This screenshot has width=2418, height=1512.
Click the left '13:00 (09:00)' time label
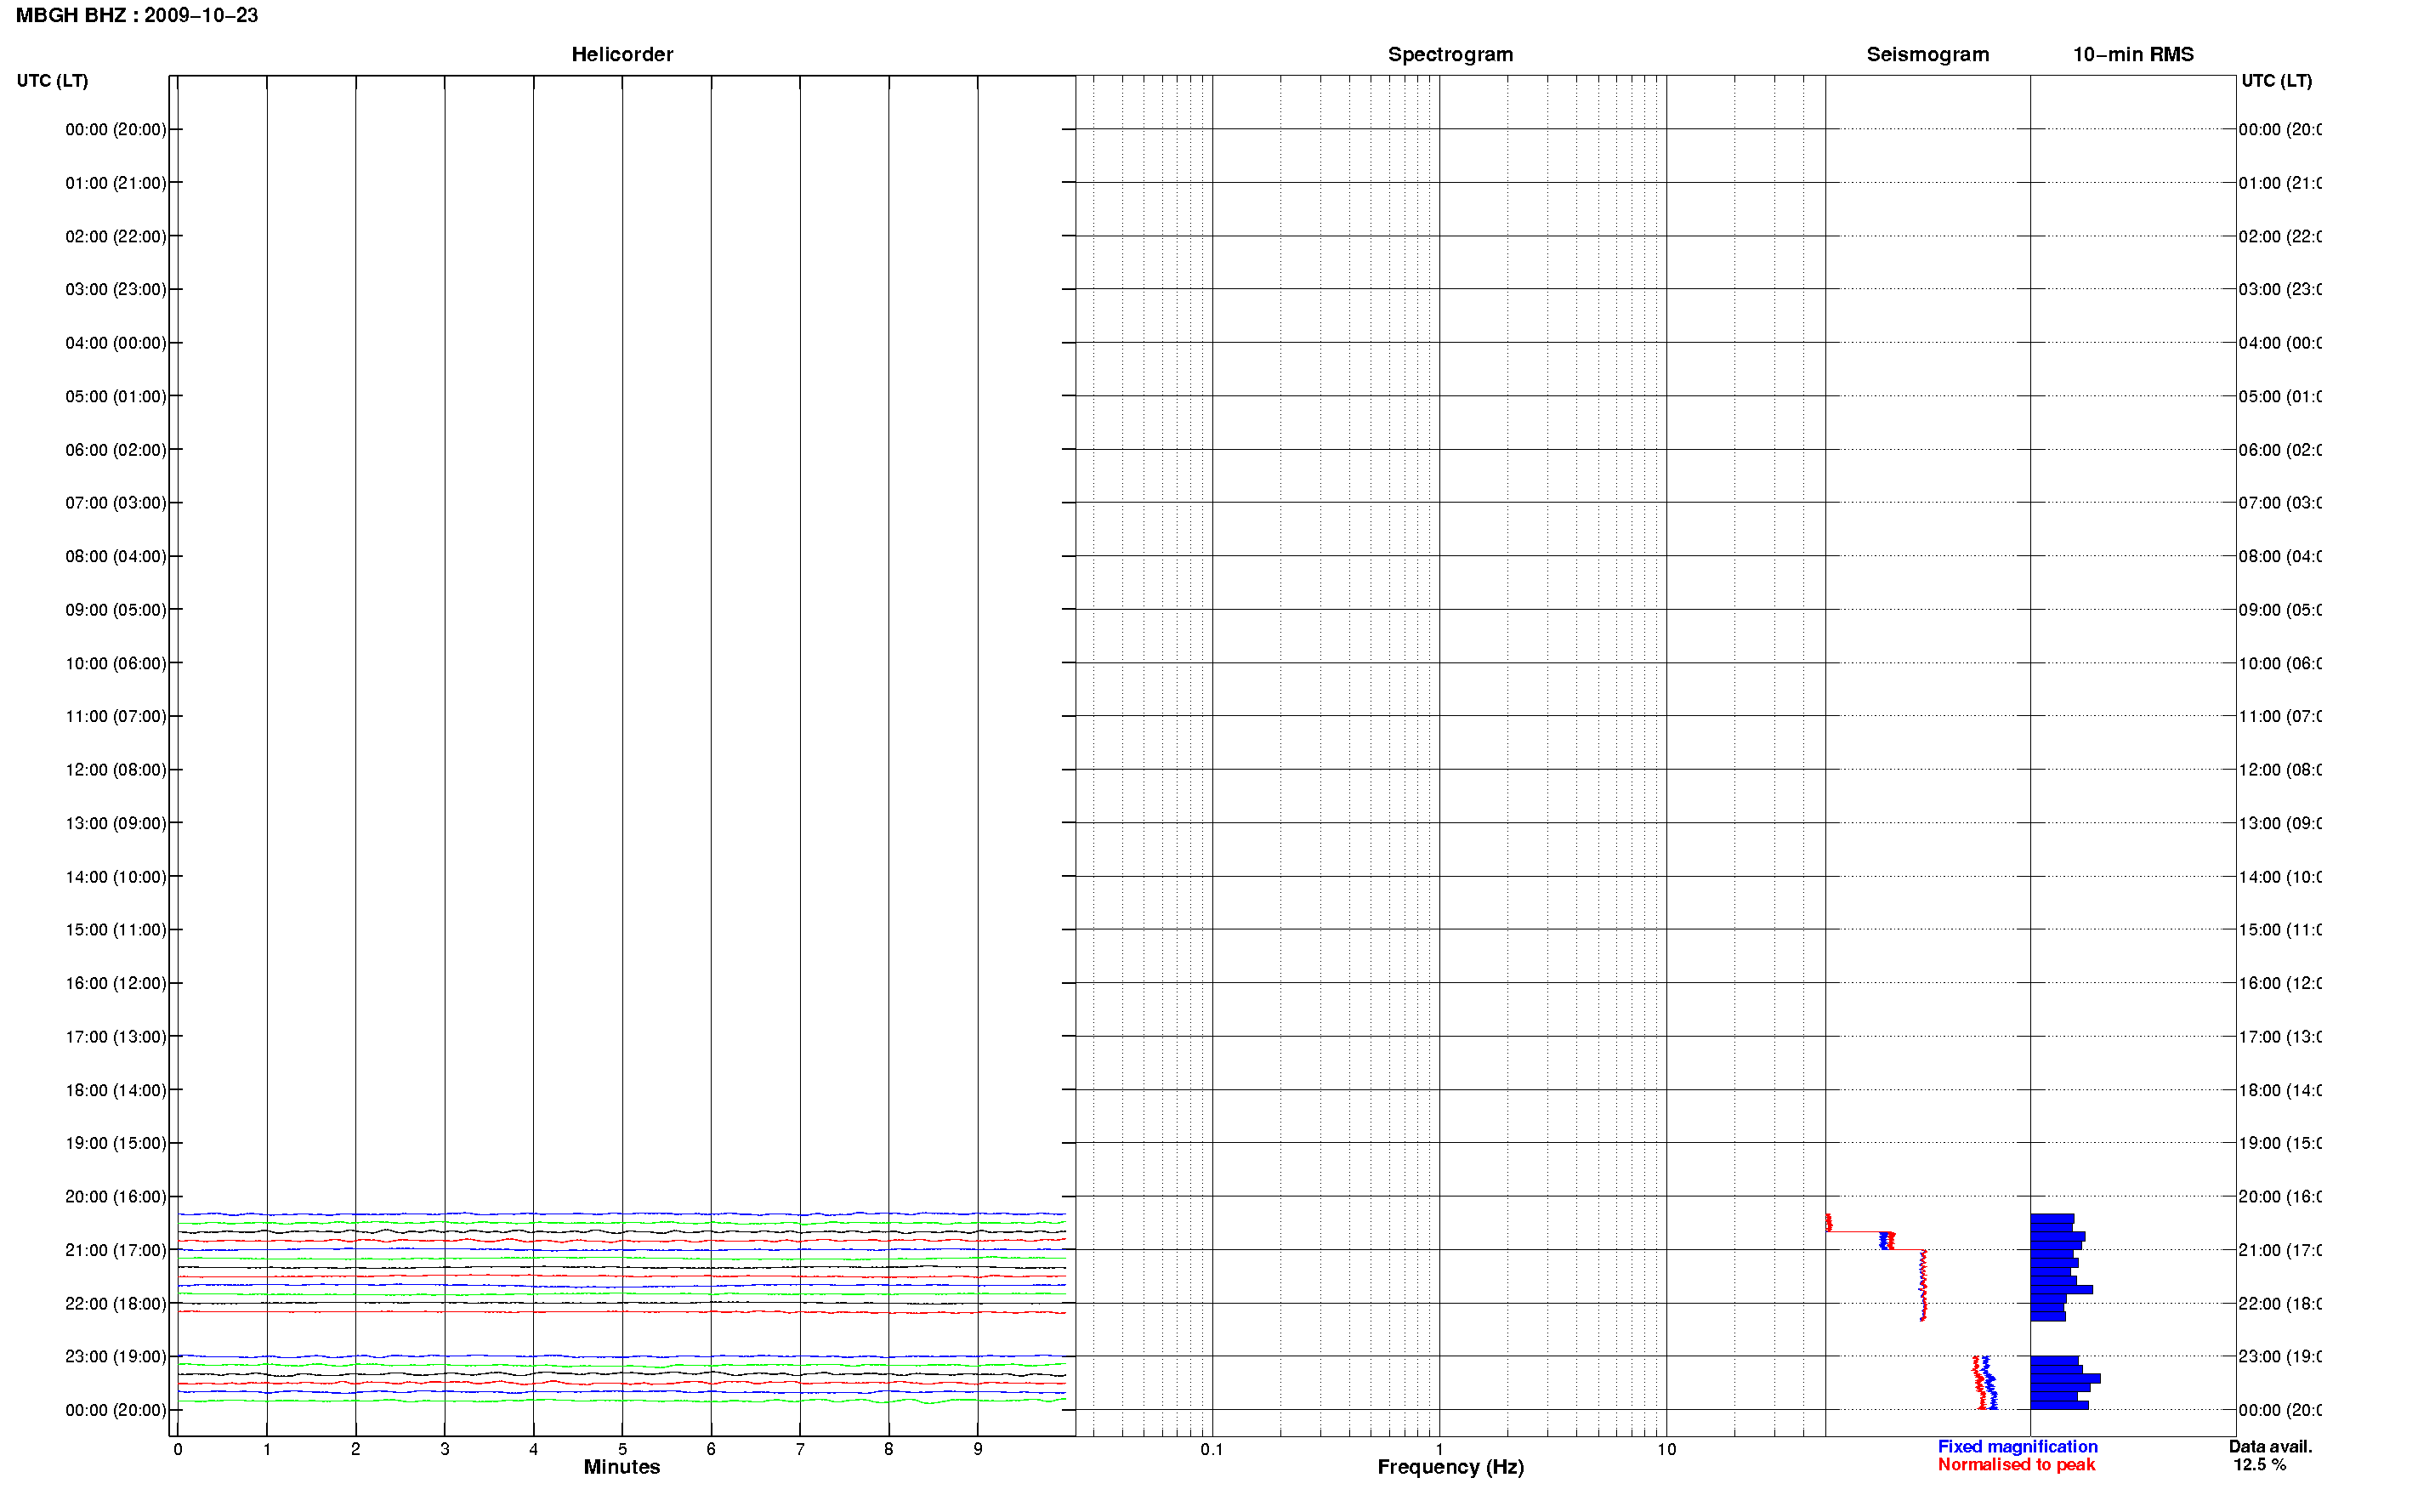point(116,824)
